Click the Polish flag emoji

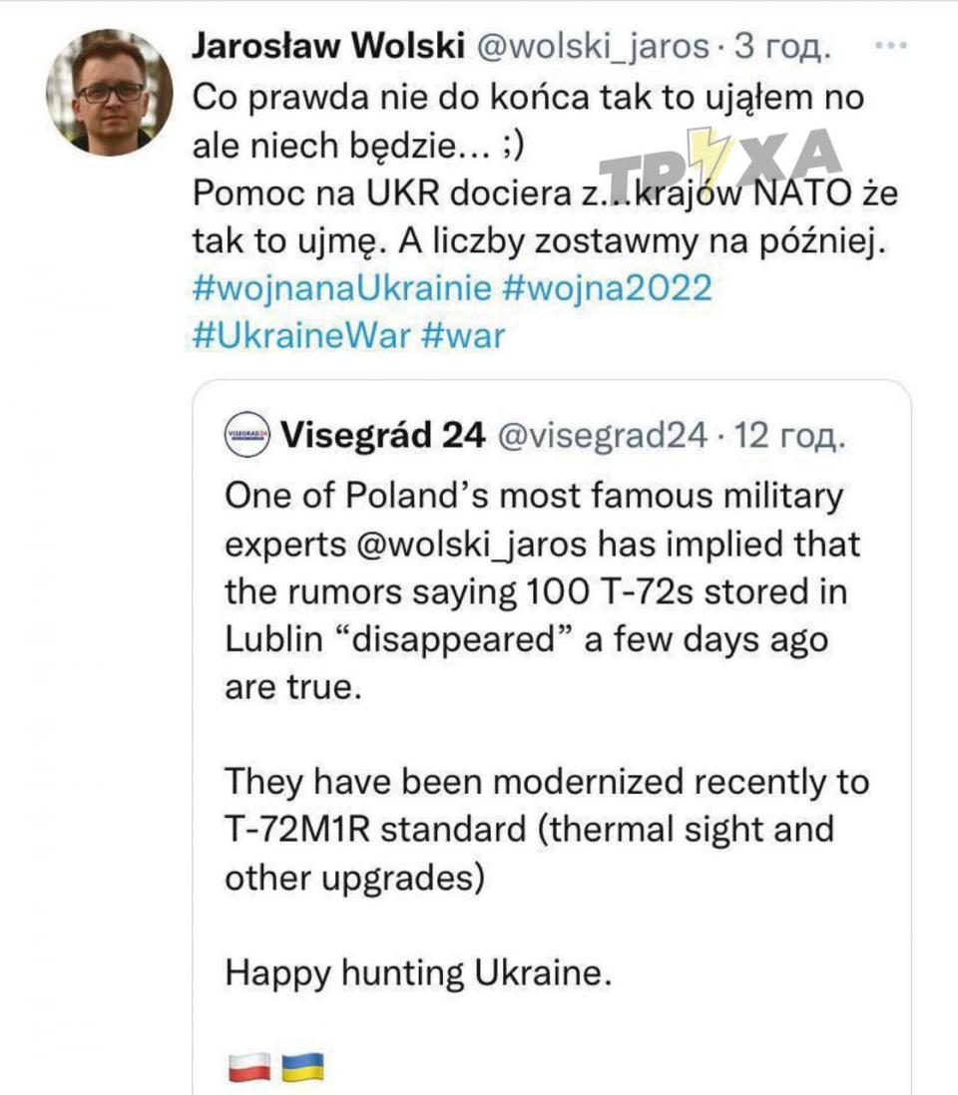(x=249, y=1066)
